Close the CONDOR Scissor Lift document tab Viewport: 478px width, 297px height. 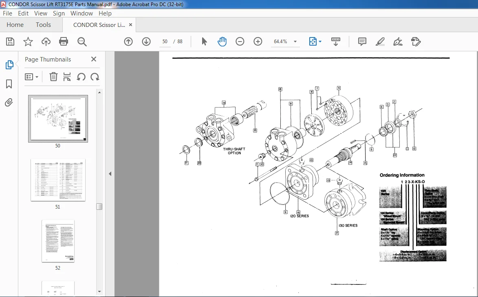[130, 25]
